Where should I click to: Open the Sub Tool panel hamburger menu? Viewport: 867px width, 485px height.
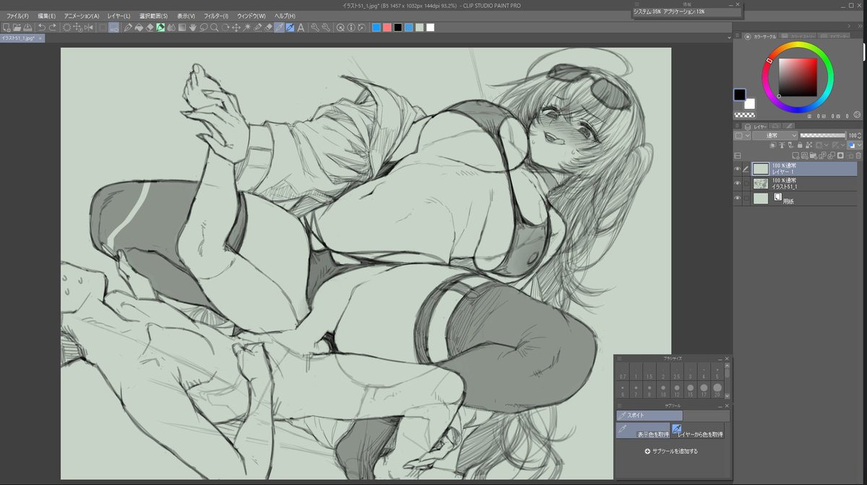(618, 406)
